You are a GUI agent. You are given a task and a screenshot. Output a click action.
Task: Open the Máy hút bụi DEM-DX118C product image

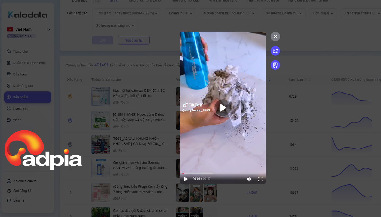101,96
